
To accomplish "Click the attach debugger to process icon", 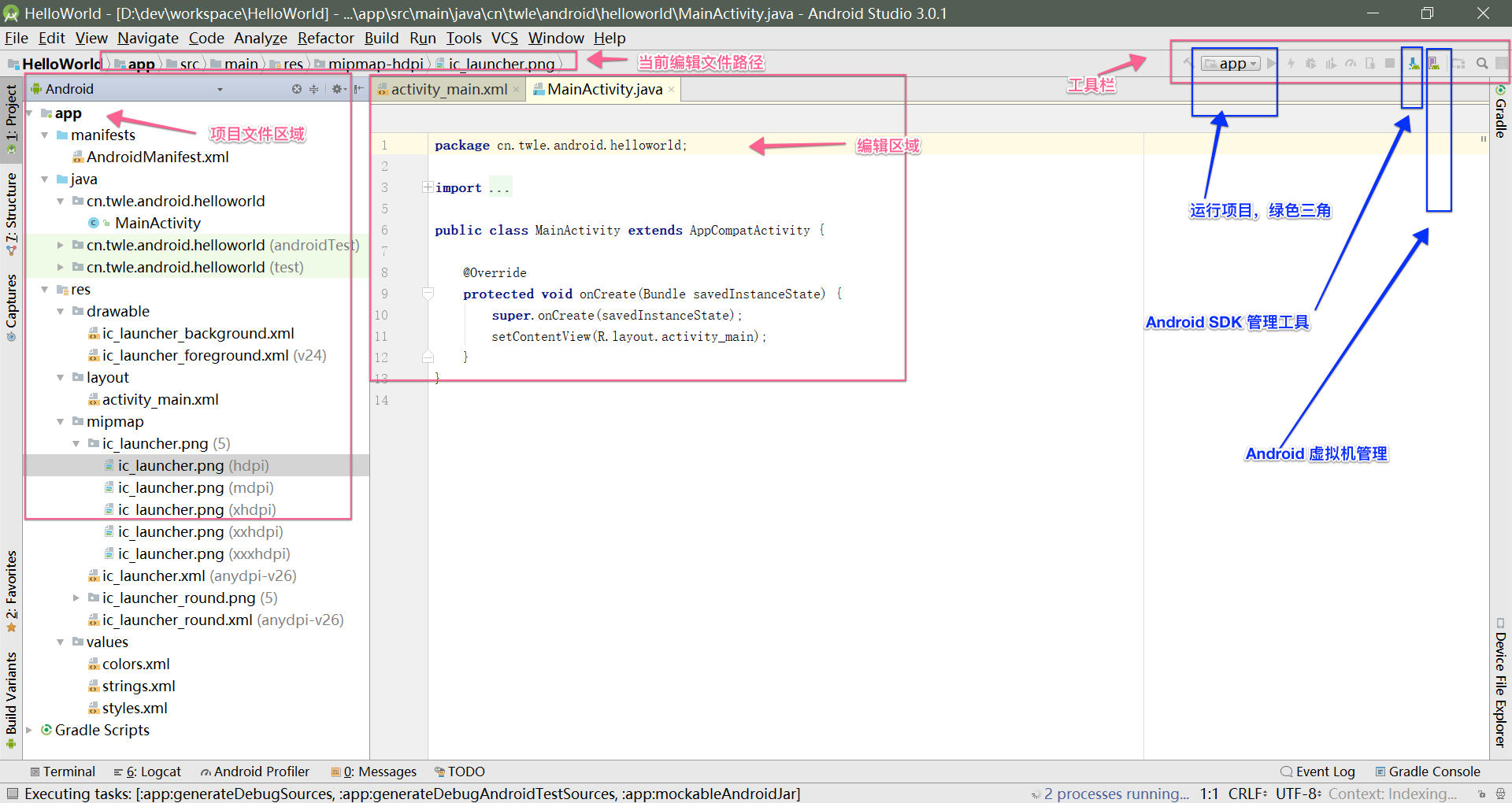I will tap(1370, 63).
